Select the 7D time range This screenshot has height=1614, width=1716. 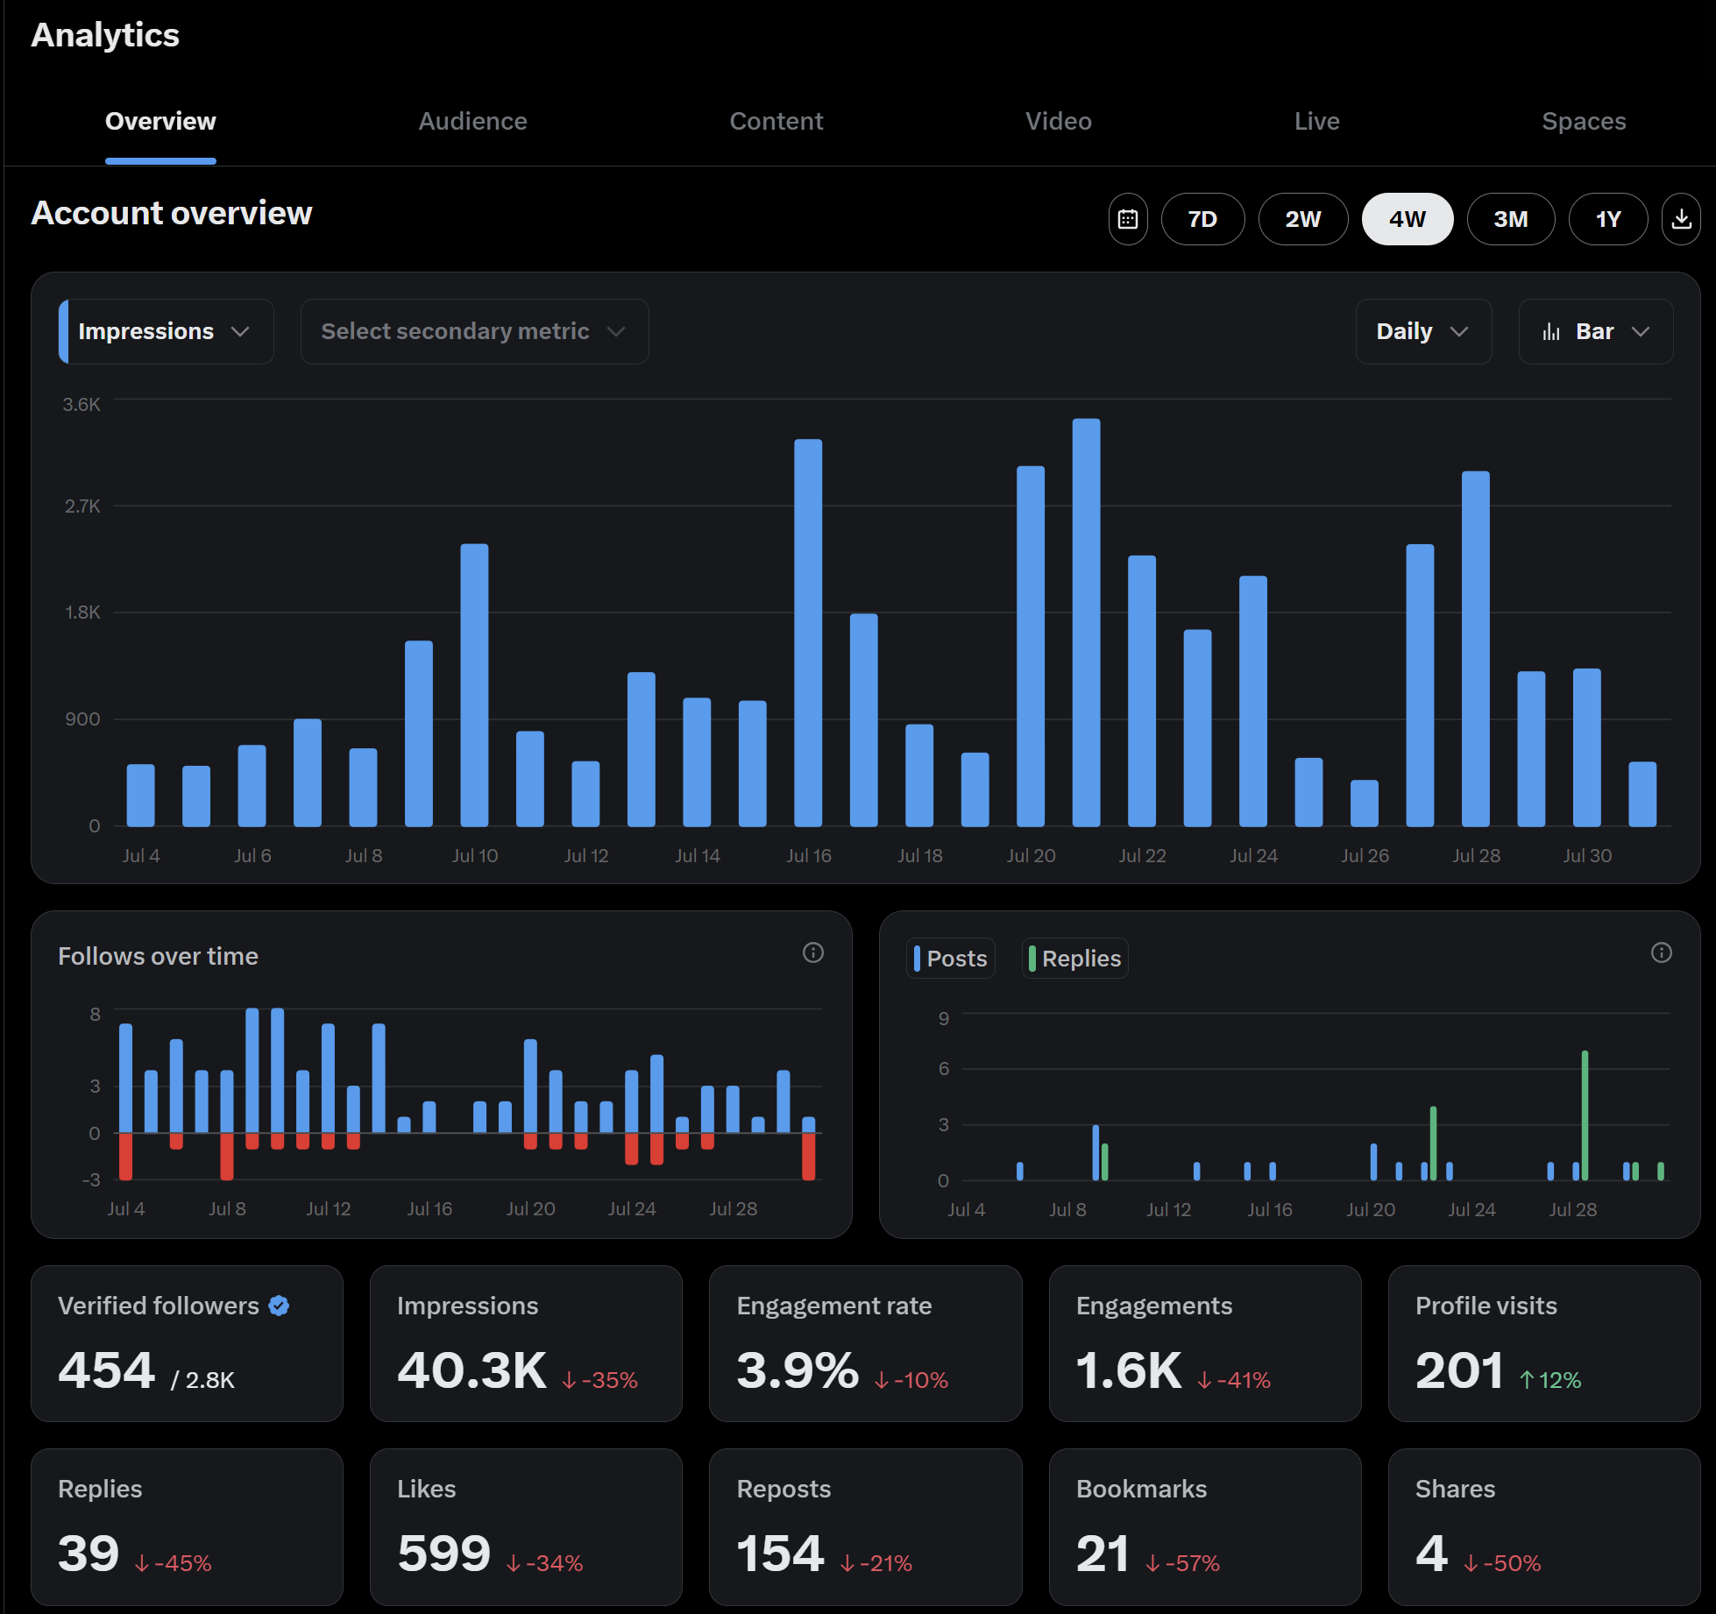(1202, 219)
